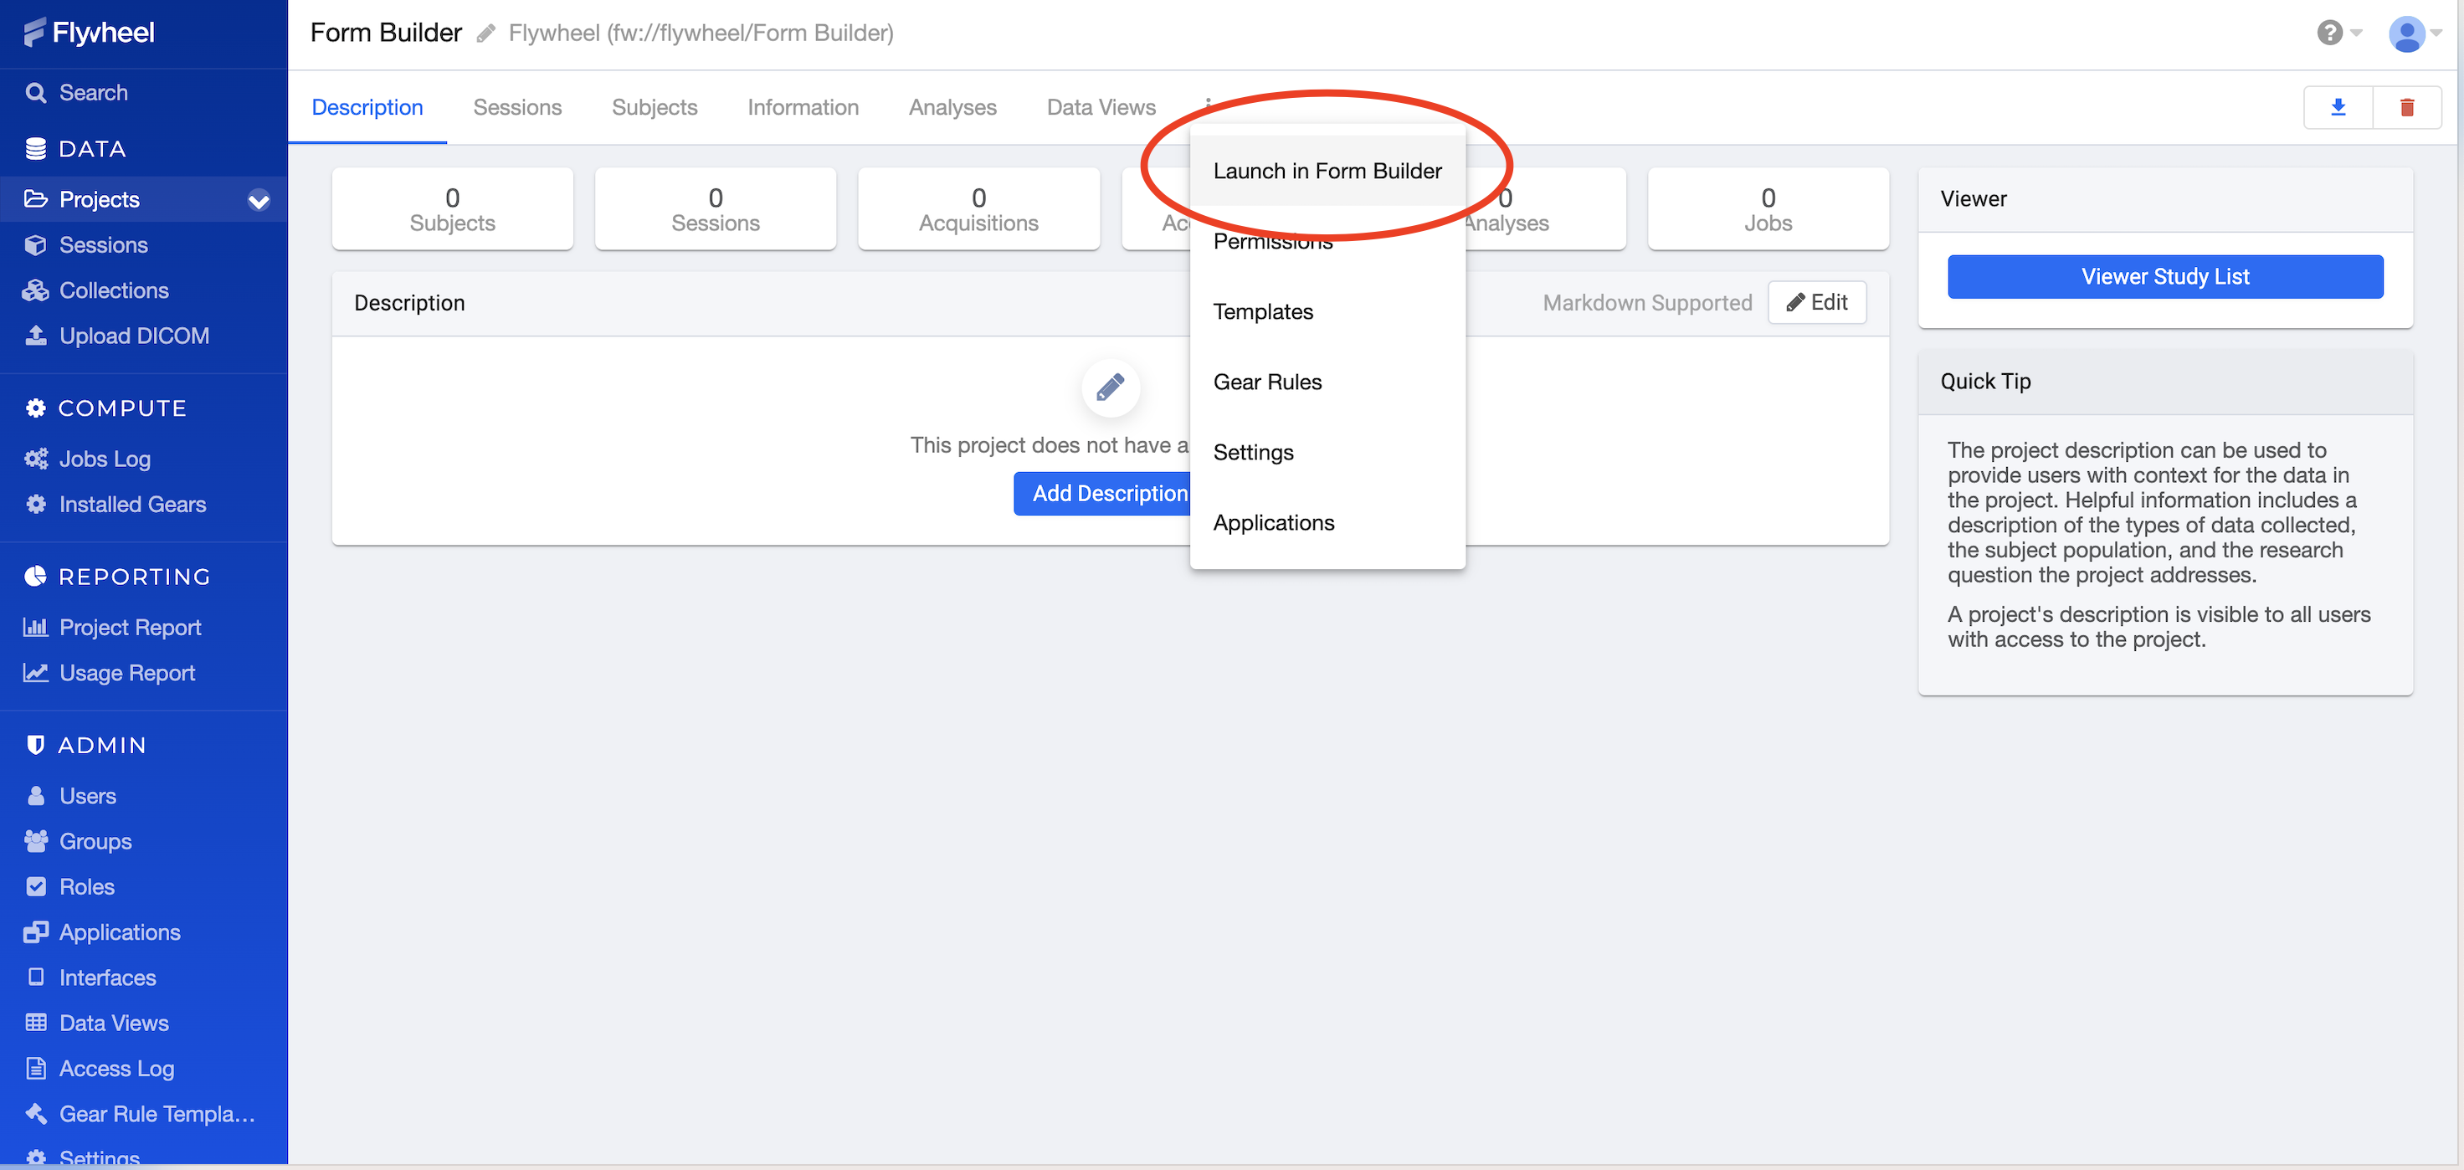The height and width of the screenshot is (1170, 2464).
Task: Switch to the Analyses tab
Action: [952, 107]
